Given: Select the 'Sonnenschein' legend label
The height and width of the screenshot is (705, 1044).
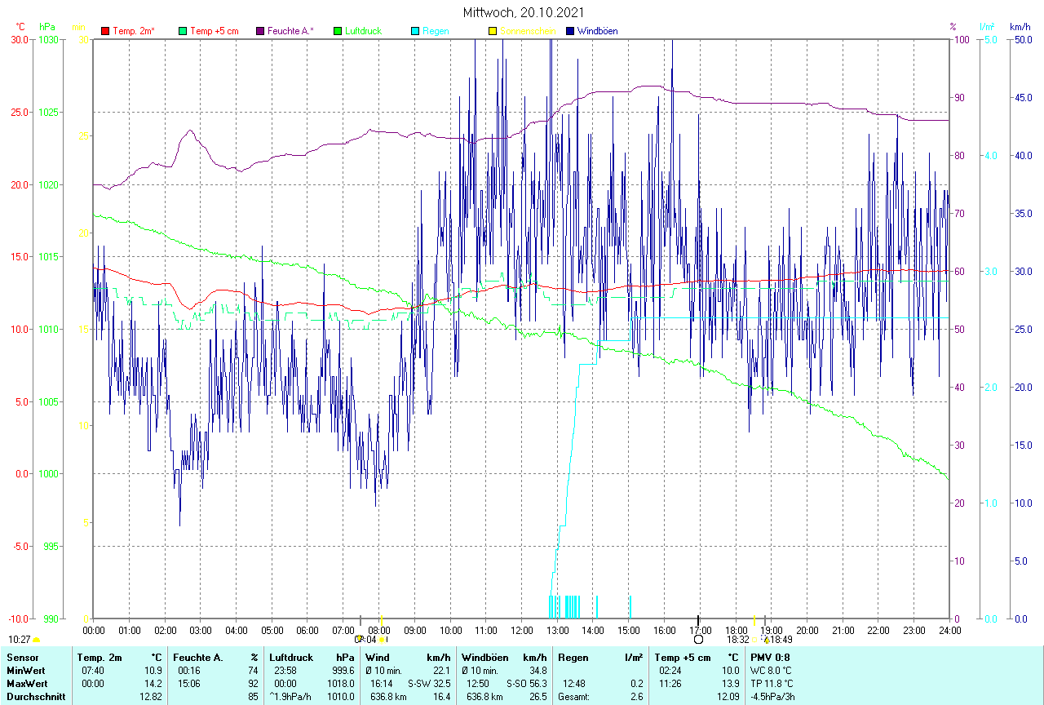Looking at the screenshot, I should 528,31.
